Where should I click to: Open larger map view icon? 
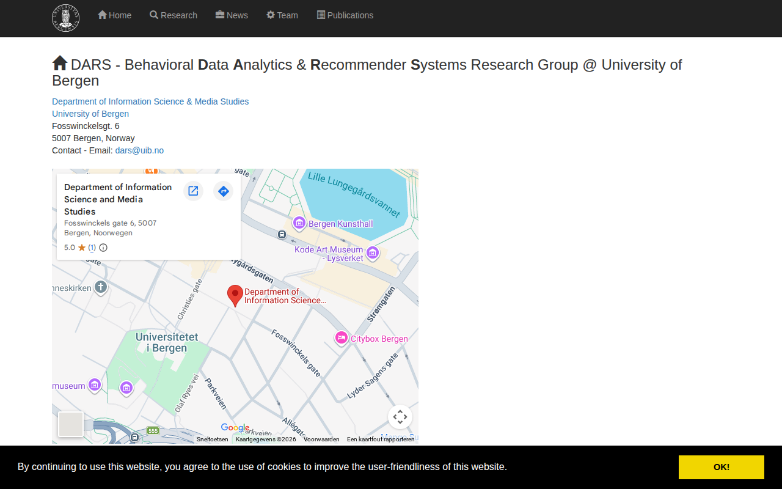[x=193, y=191]
